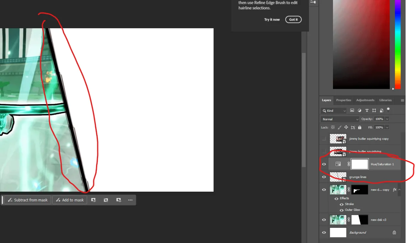Select the pixel layers filter icon
The image size is (415, 243).
click(352, 110)
